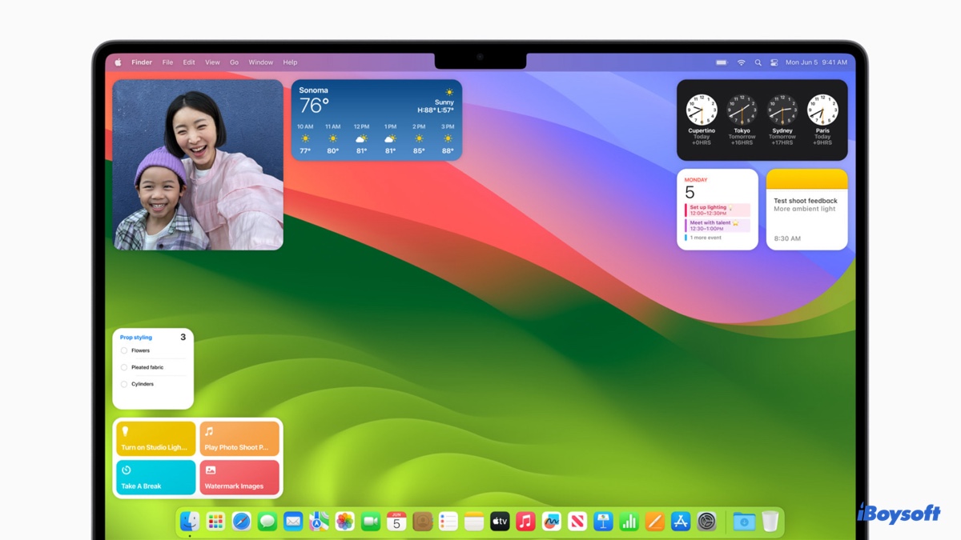Run the Watermark Images shortcut
The image size is (961, 540).
click(x=239, y=478)
